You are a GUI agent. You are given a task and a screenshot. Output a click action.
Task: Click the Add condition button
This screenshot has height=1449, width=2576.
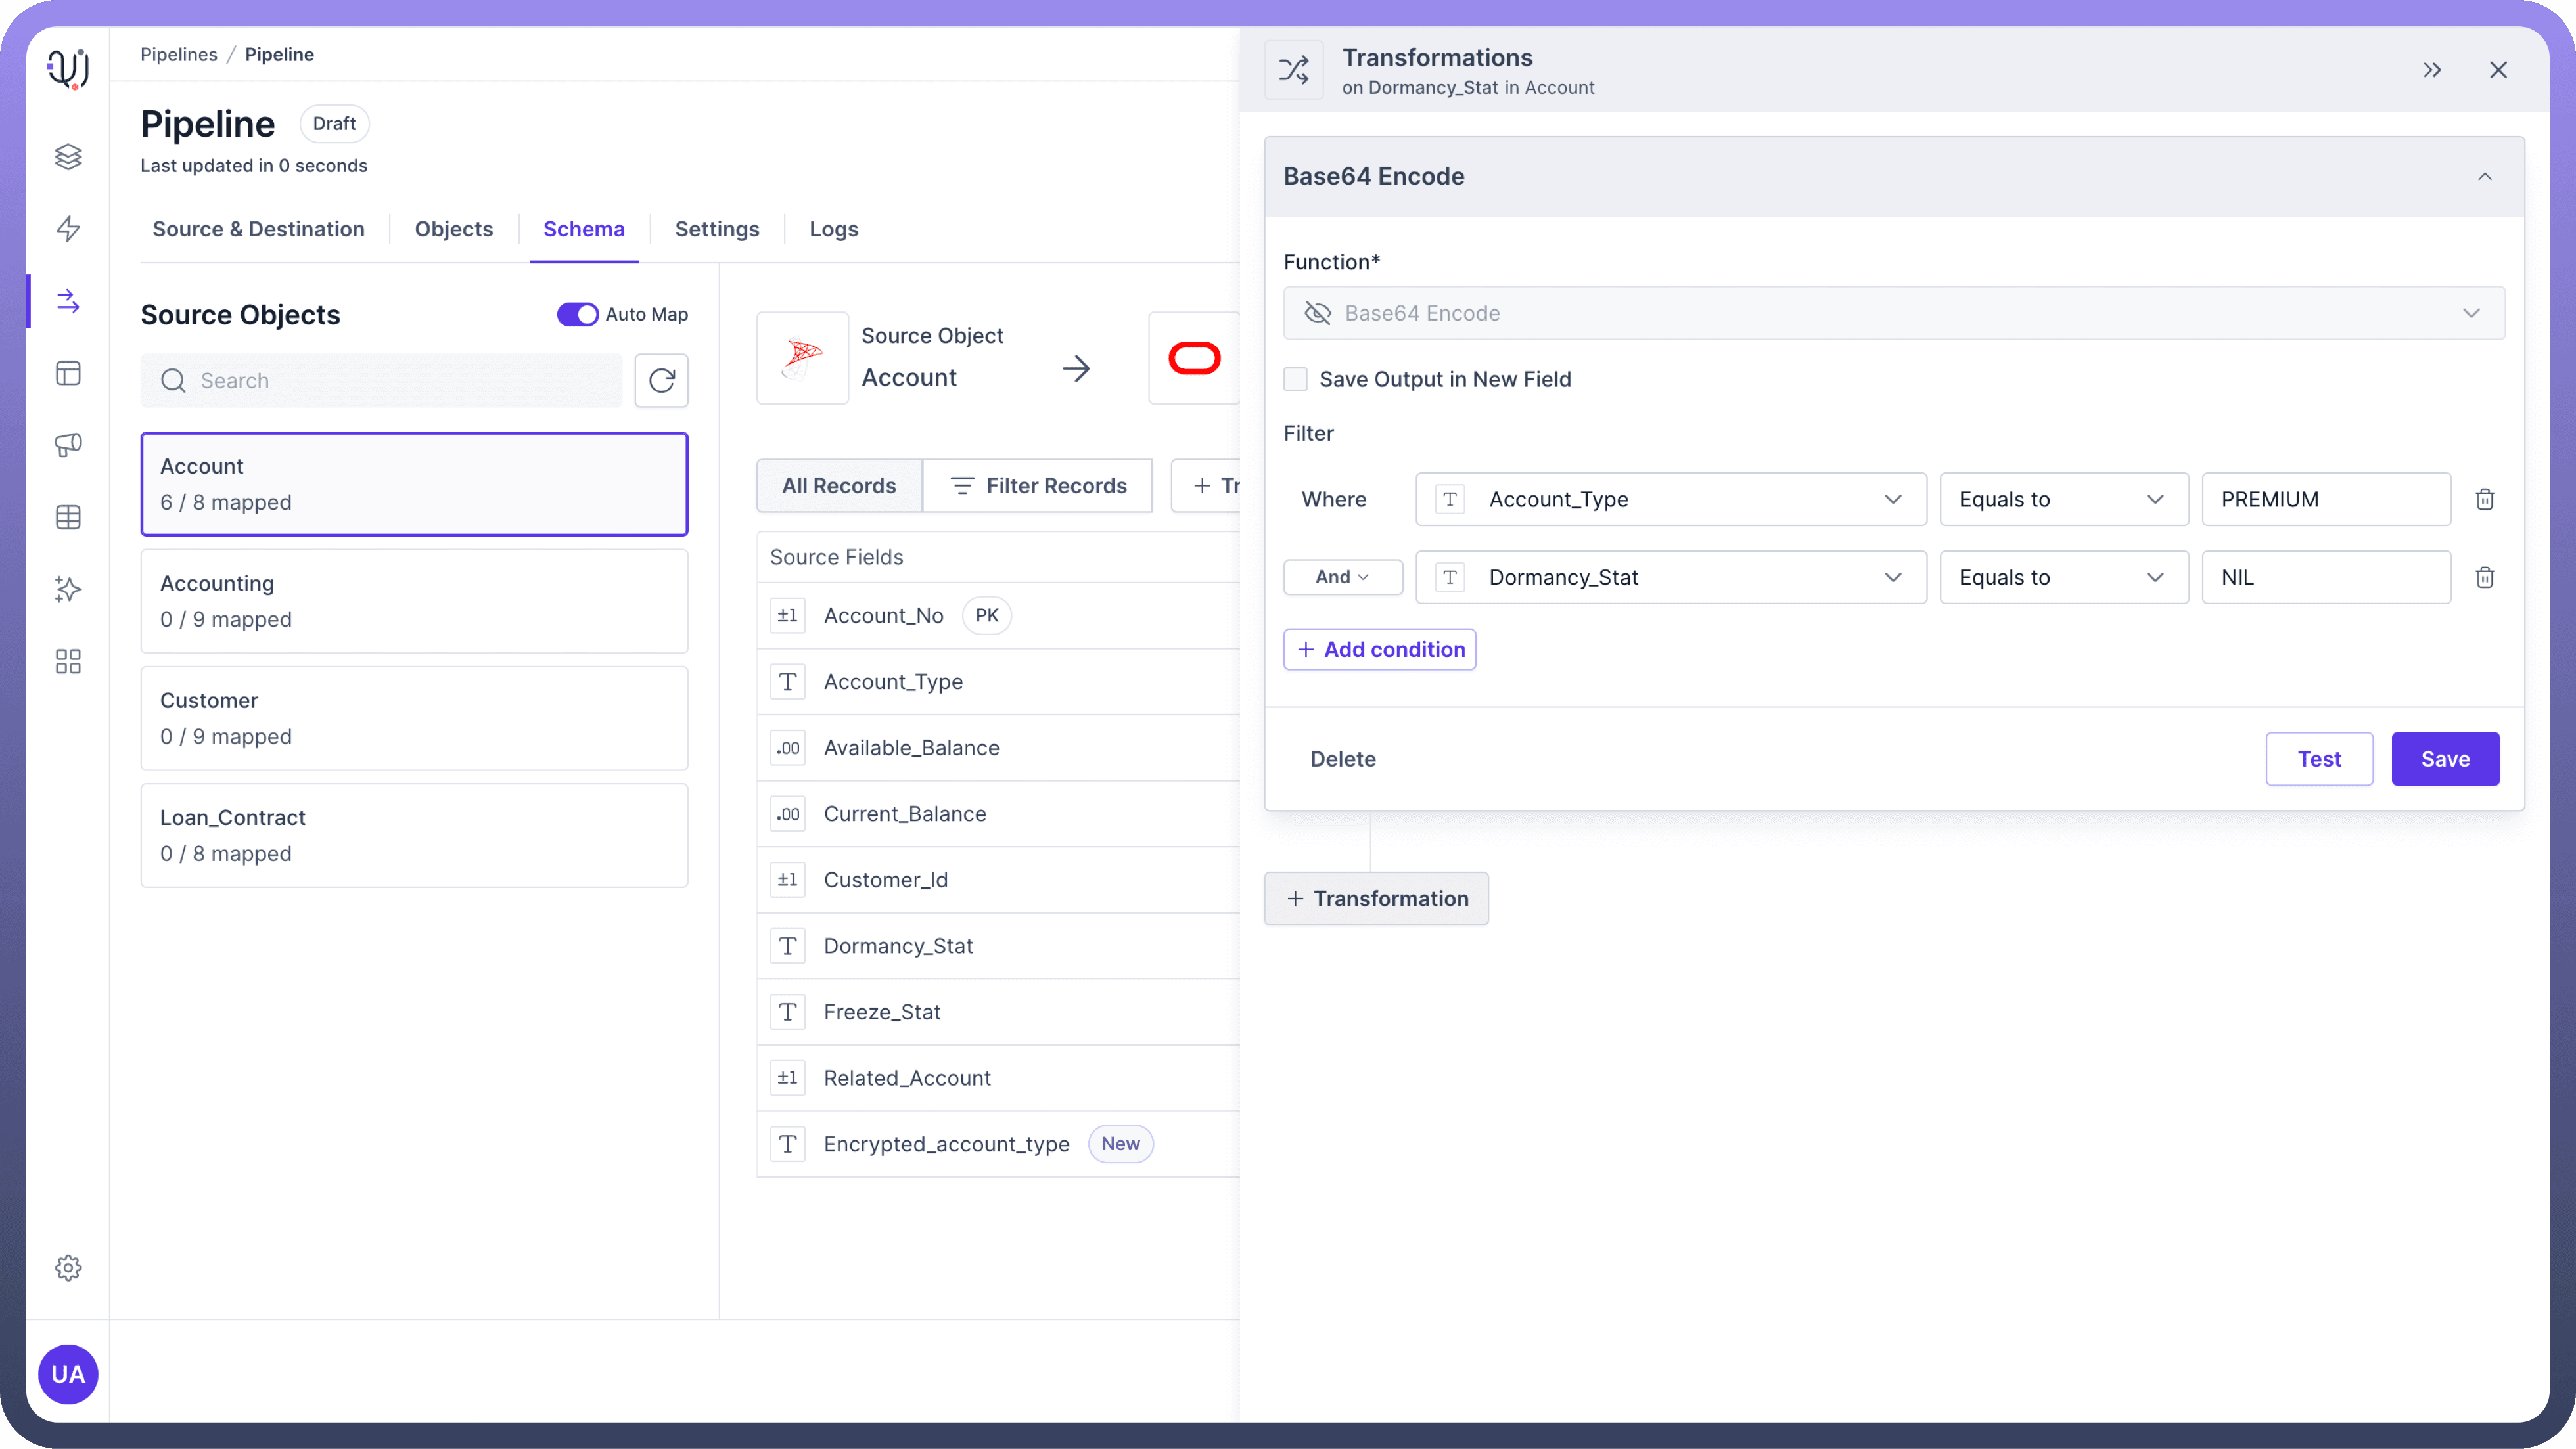click(1379, 650)
